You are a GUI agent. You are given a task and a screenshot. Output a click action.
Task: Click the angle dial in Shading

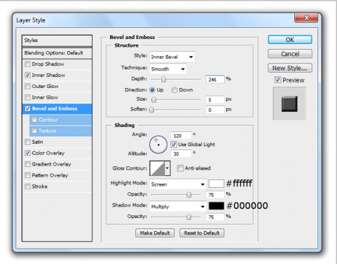coord(158,144)
